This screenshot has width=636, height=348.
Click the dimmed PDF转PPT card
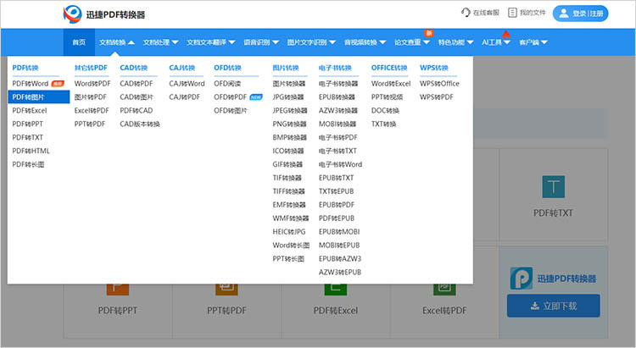click(x=118, y=311)
